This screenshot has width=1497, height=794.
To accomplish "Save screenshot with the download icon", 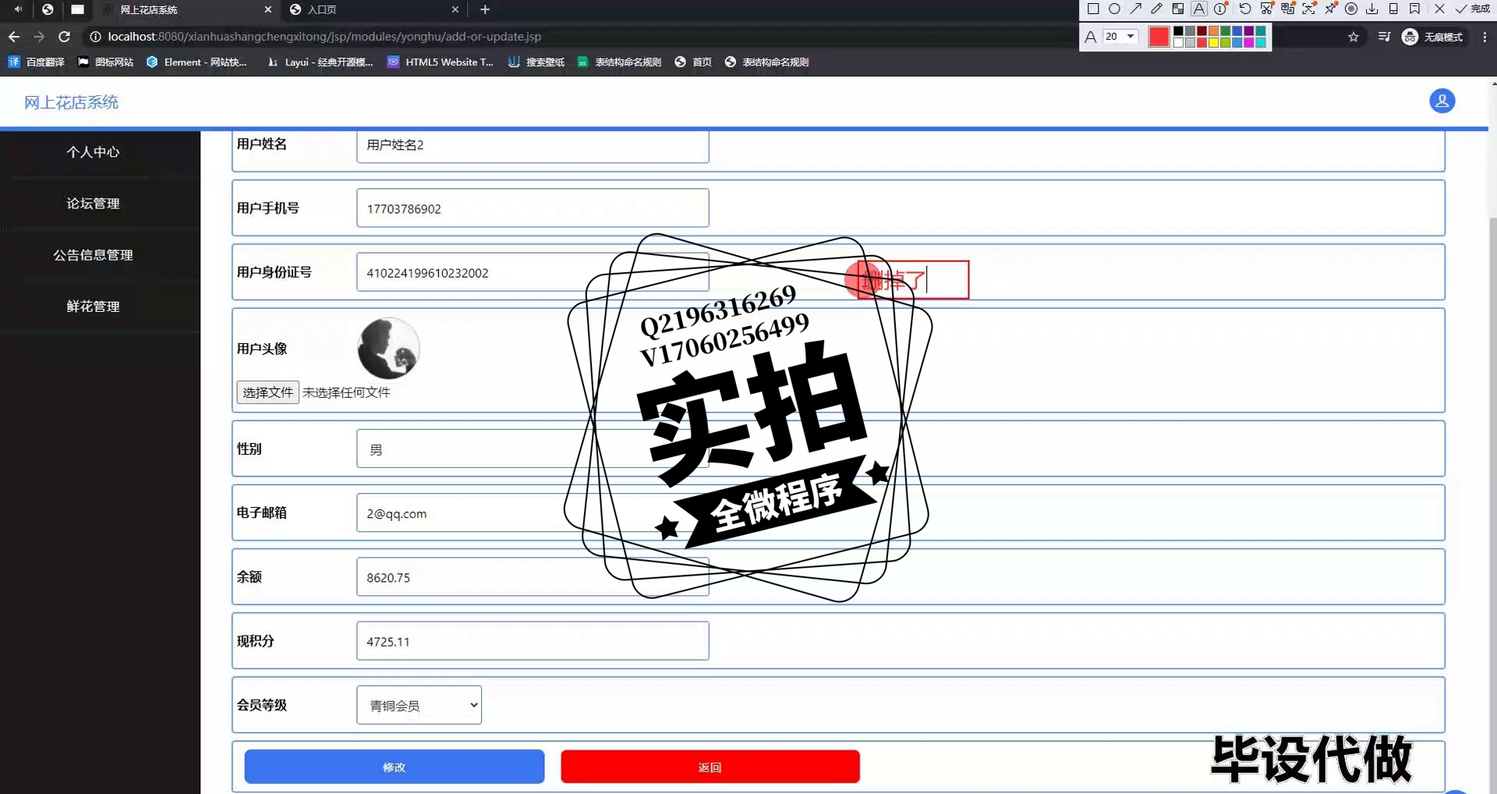I will point(1372,9).
